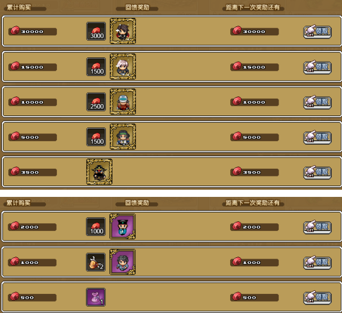Open the dark-haired hero portrait in 30000 row
Screen dimensions: 342x313
(x=123, y=31)
